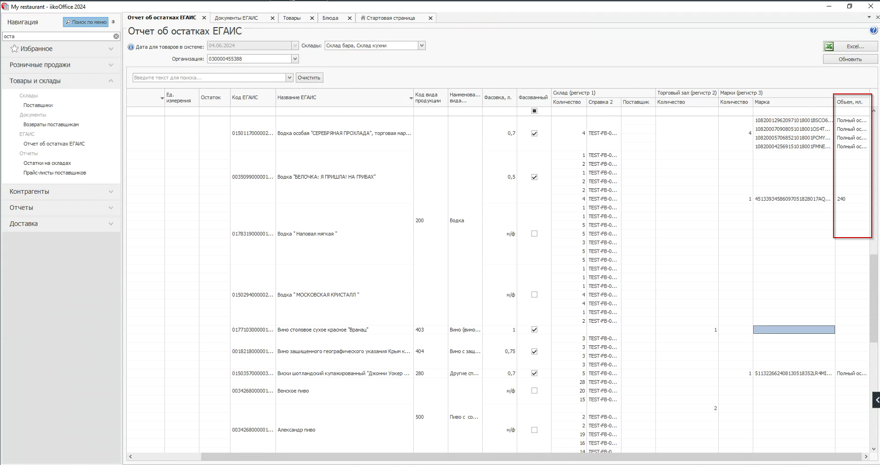
Task: Switch to Товары tab
Action: tap(292, 18)
